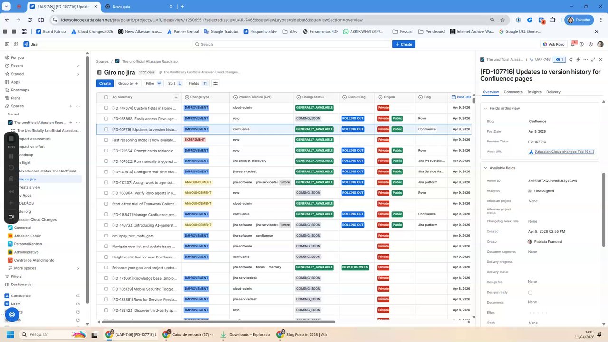
Task: Open more actions menu in idea panel
Action: (586, 60)
